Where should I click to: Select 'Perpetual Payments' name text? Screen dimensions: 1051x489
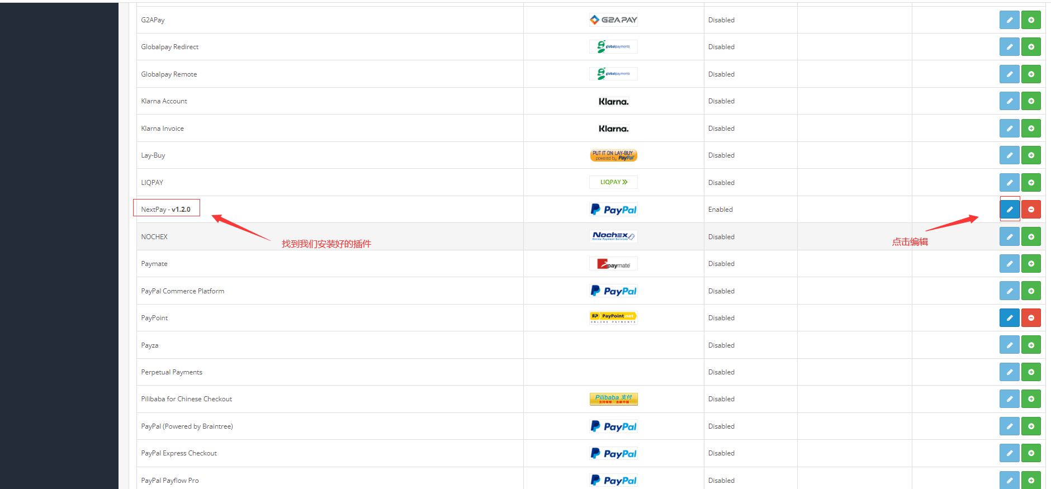point(172,372)
